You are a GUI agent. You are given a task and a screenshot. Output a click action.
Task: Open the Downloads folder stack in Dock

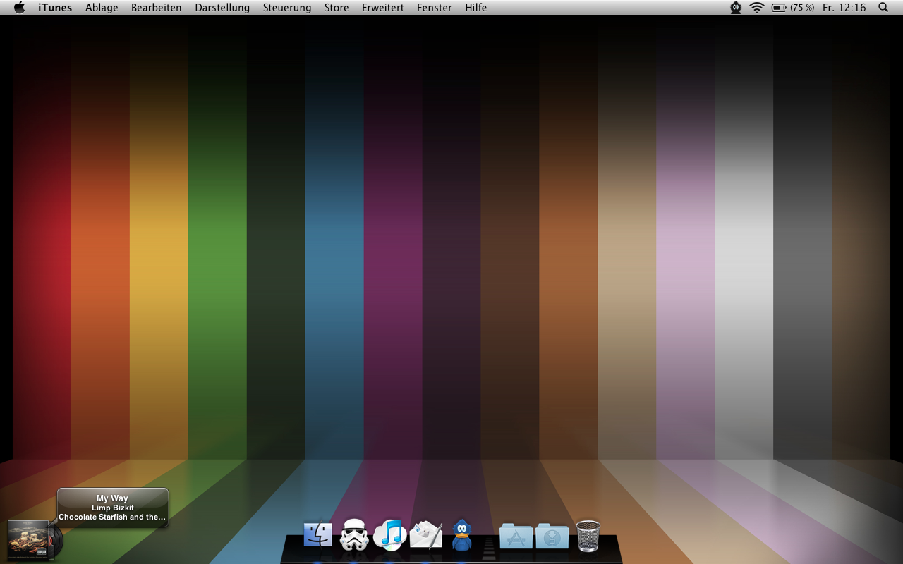552,537
